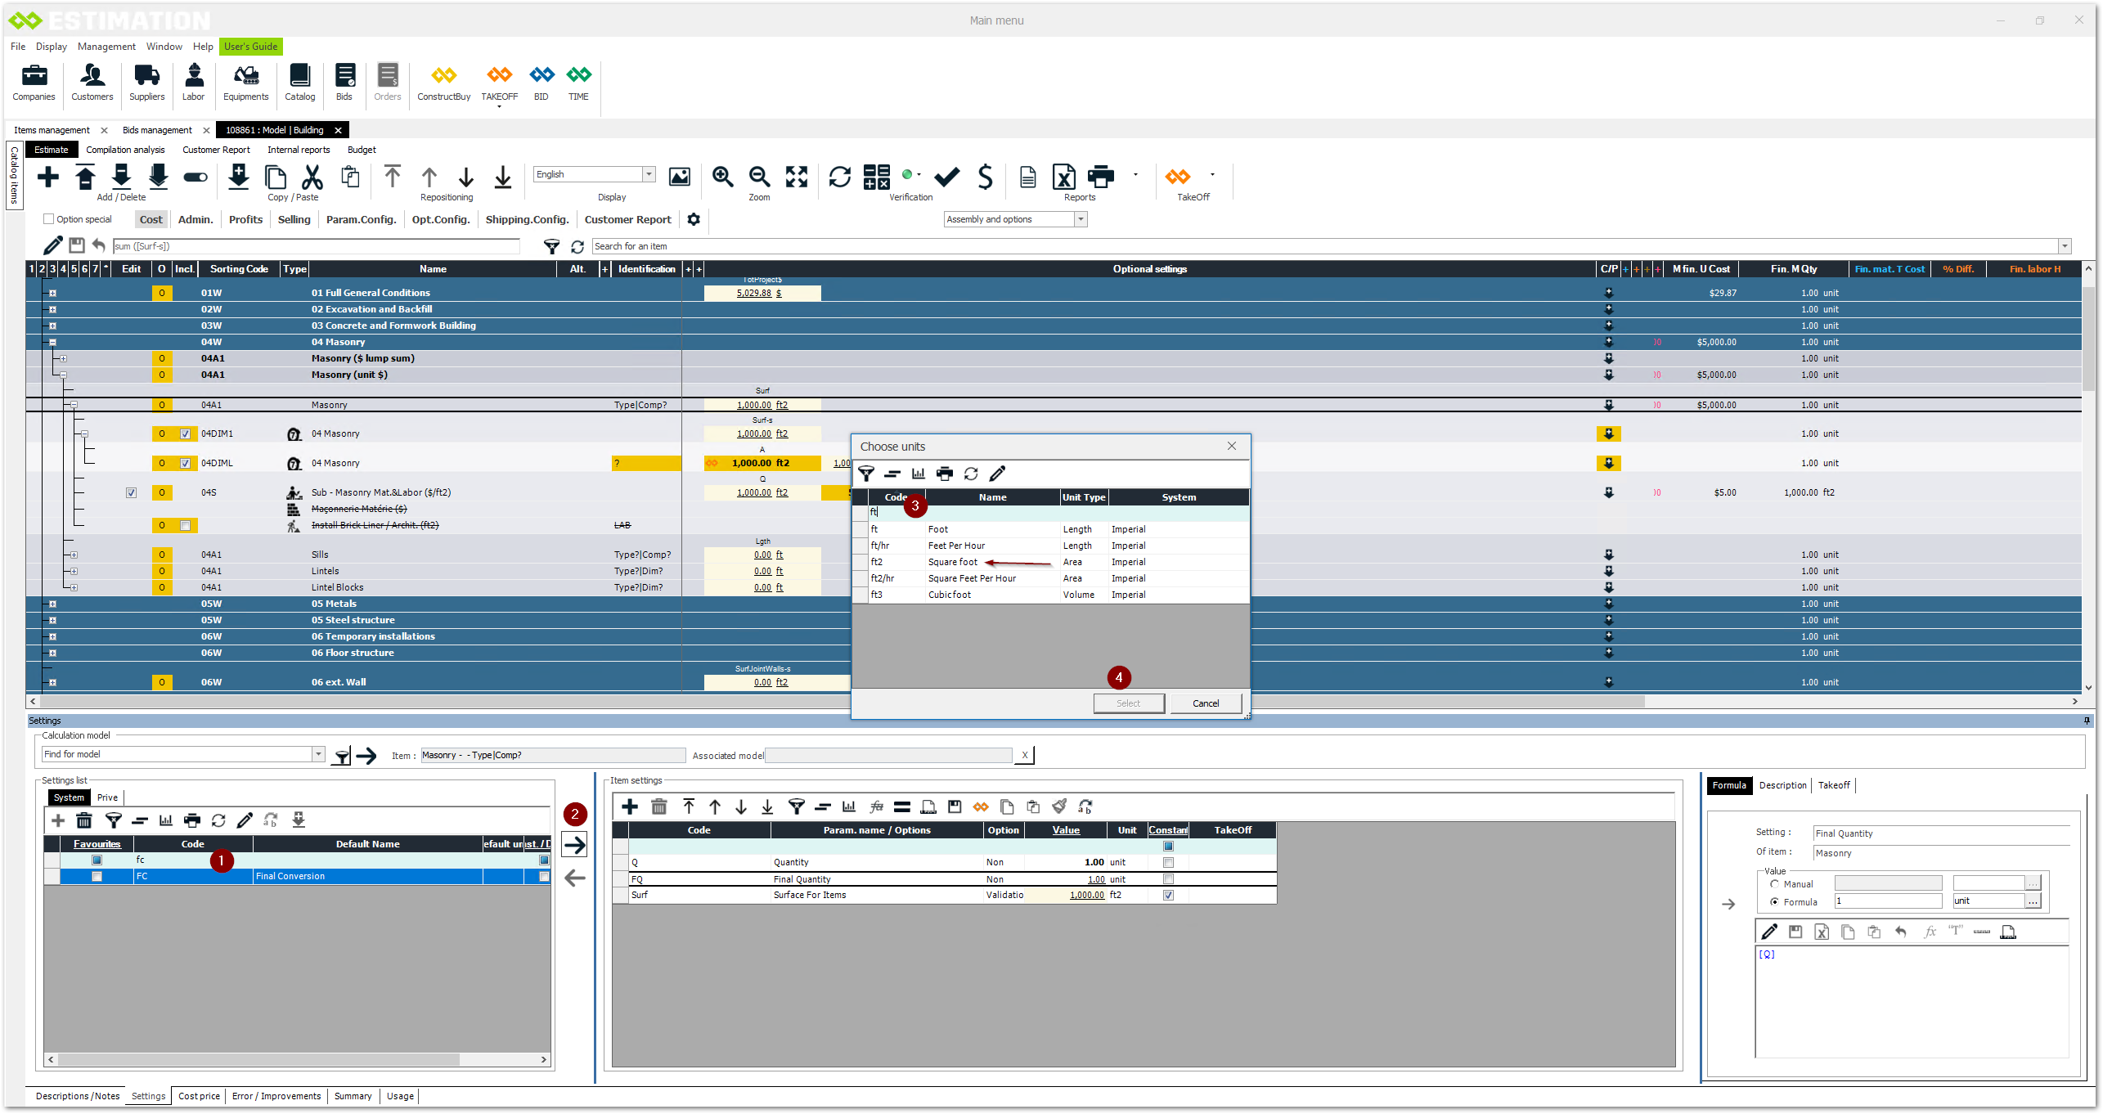Switch to the Cost price tab

click(199, 1096)
